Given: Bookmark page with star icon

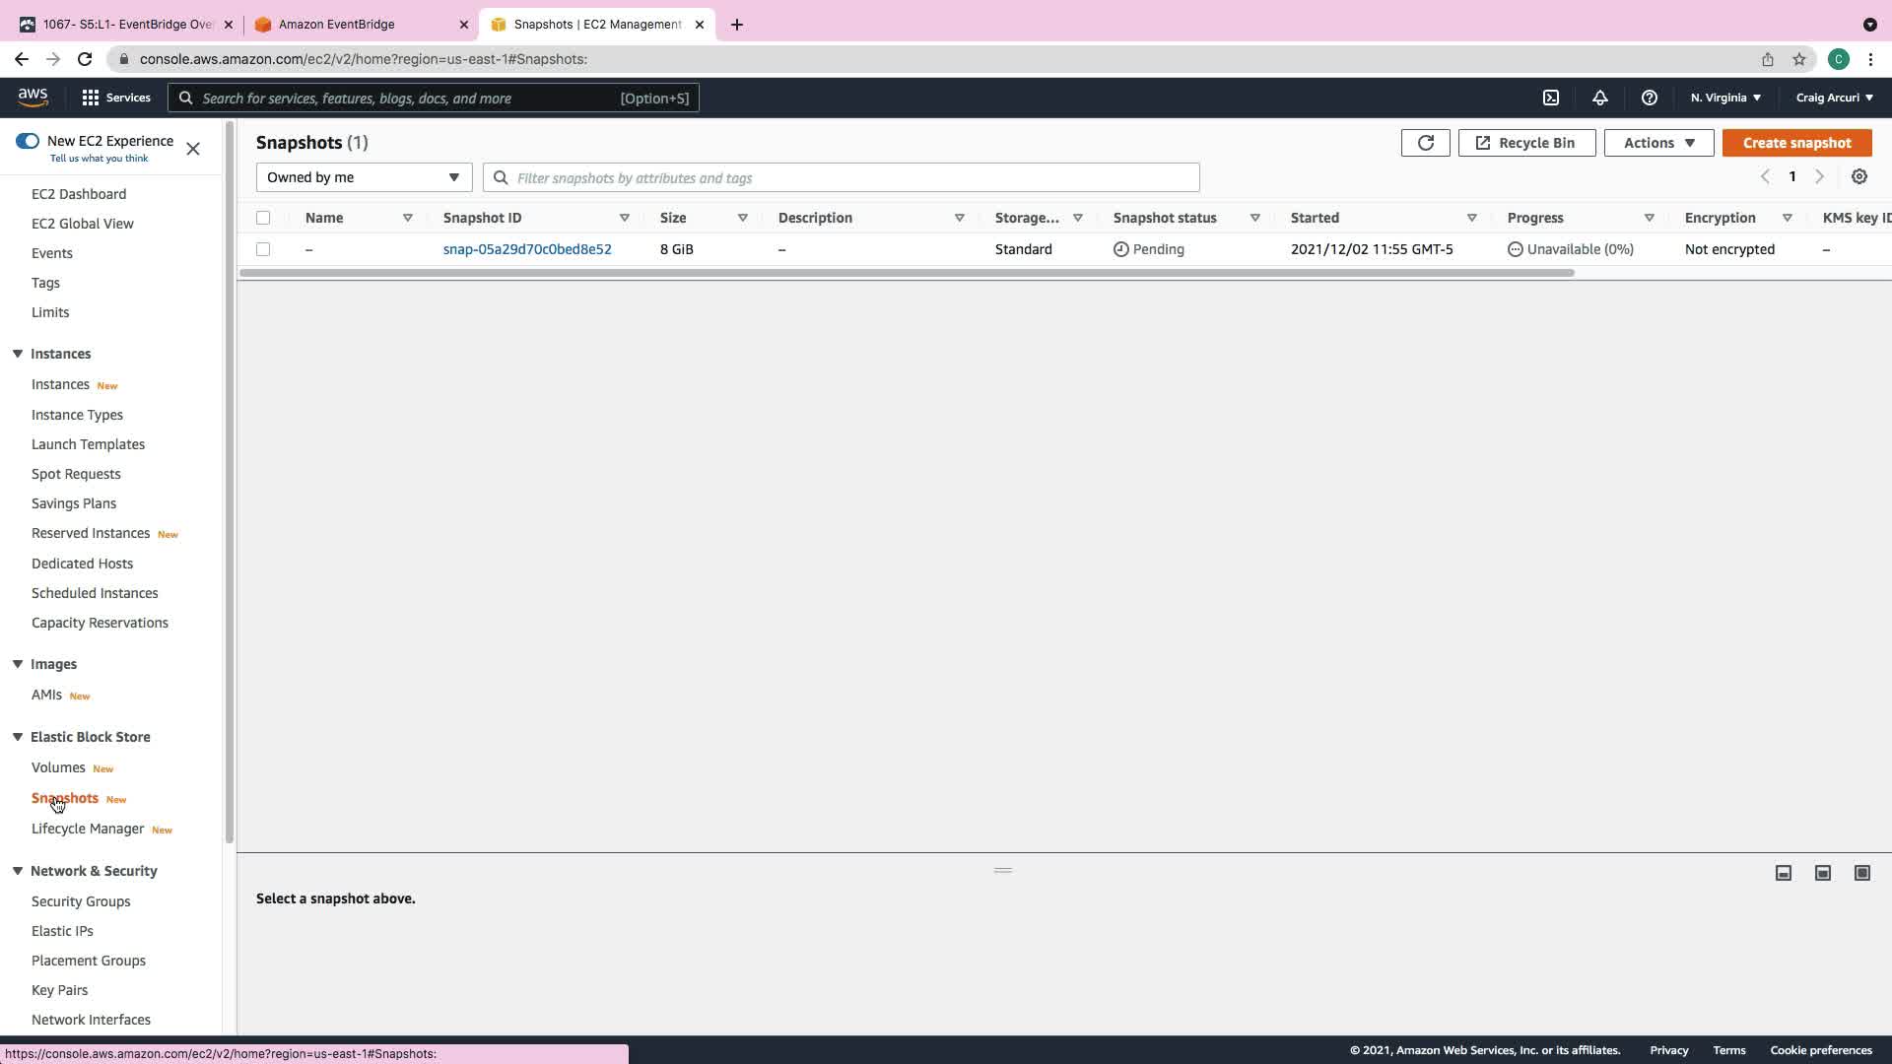Looking at the screenshot, I should (x=1798, y=59).
